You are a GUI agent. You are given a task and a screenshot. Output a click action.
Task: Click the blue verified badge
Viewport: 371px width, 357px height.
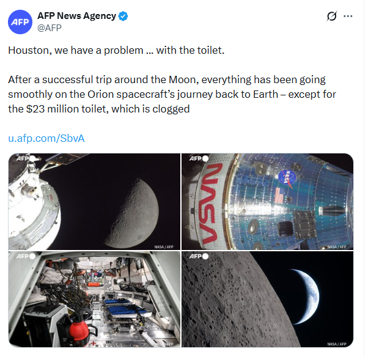pyautogui.click(x=123, y=16)
